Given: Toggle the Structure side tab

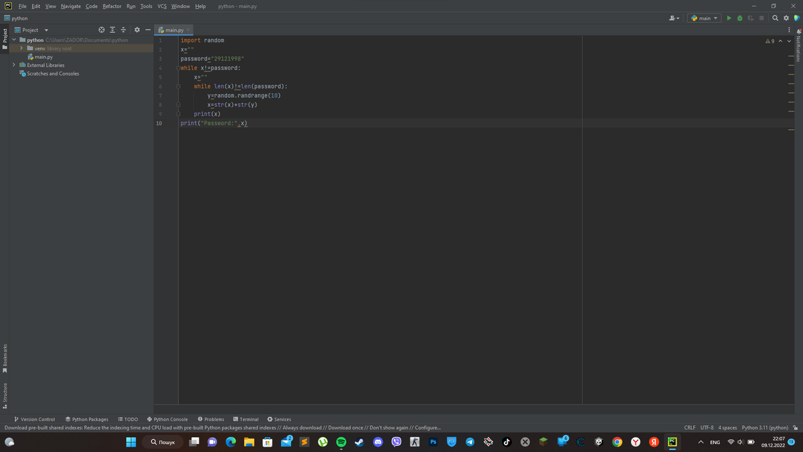Looking at the screenshot, I should [5, 396].
